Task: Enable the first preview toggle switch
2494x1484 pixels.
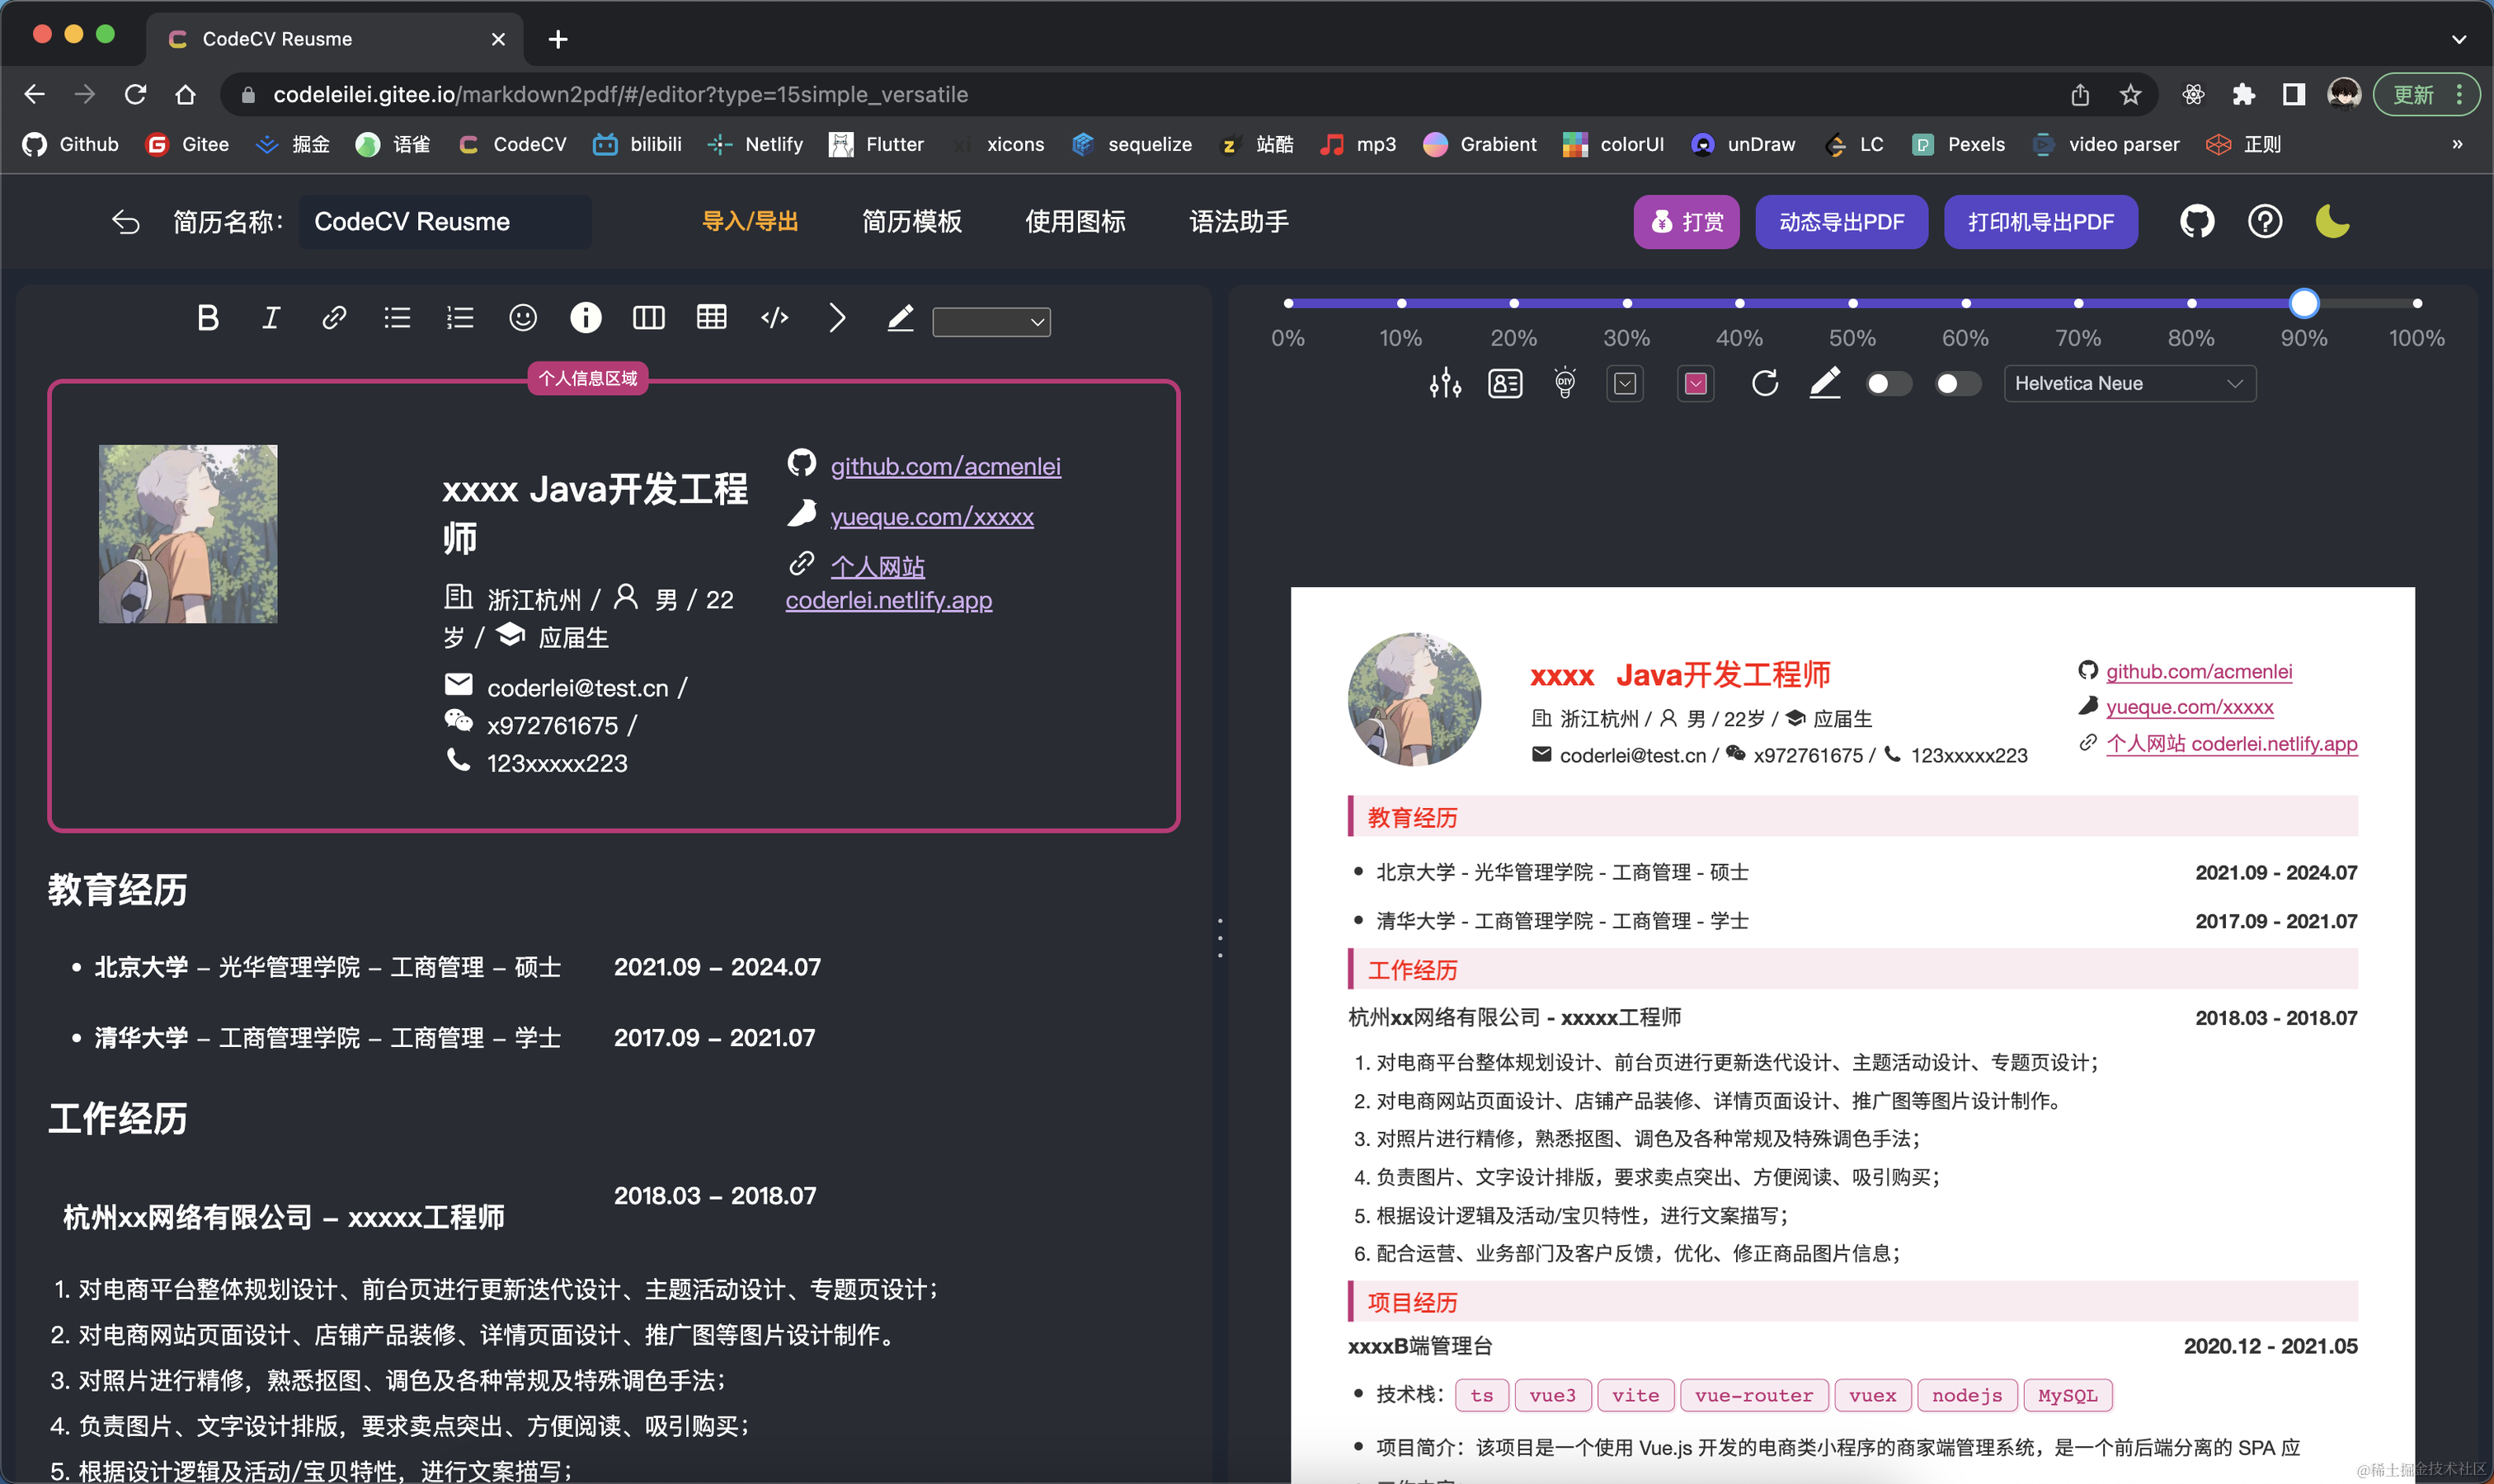Action: (1888, 383)
